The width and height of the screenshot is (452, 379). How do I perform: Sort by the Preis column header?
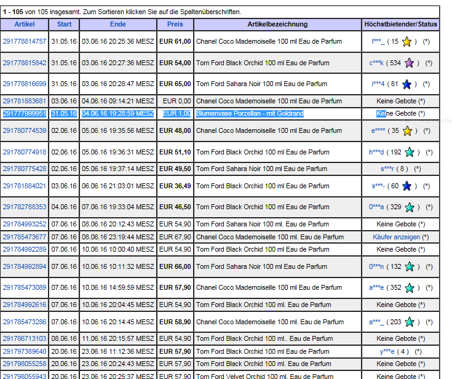tap(175, 24)
